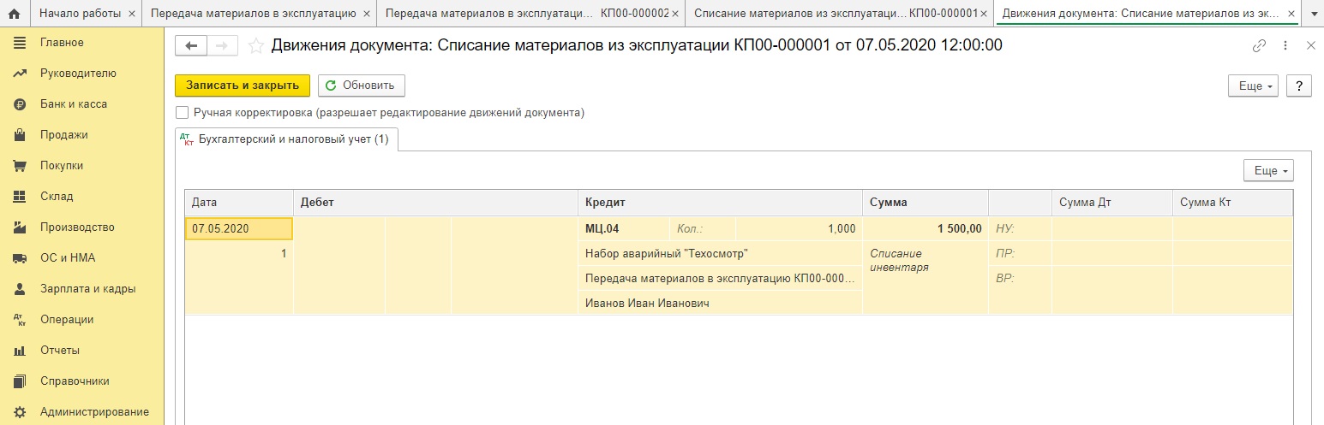Viewport: 1324px width, 425px height.
Task: Show the open tabs list arrow
Action: [x=1312, y=14]
